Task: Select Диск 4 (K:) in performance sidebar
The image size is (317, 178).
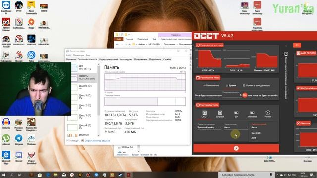Action: (82, 127)
